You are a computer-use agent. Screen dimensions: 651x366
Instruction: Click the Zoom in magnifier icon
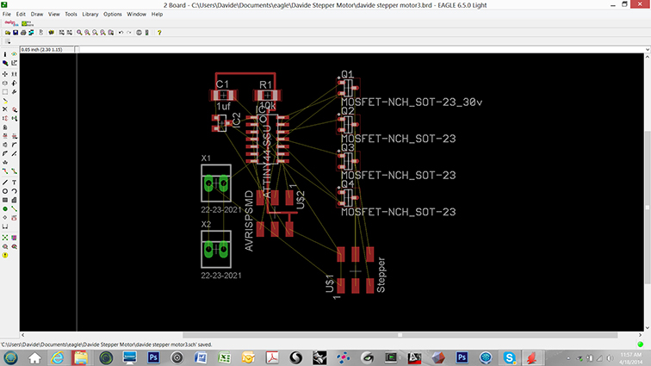point(87,33)
